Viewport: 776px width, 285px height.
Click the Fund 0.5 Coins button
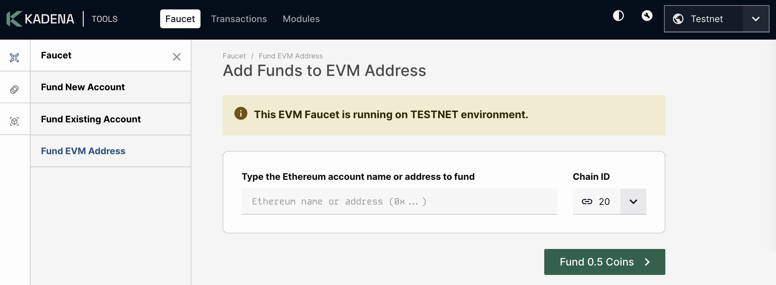point(604,262)
